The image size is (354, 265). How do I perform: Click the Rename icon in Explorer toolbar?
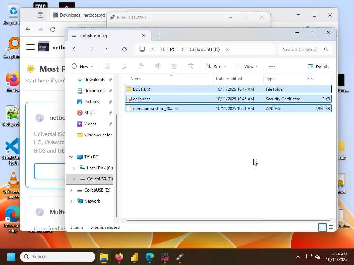(x=158, y=66)
